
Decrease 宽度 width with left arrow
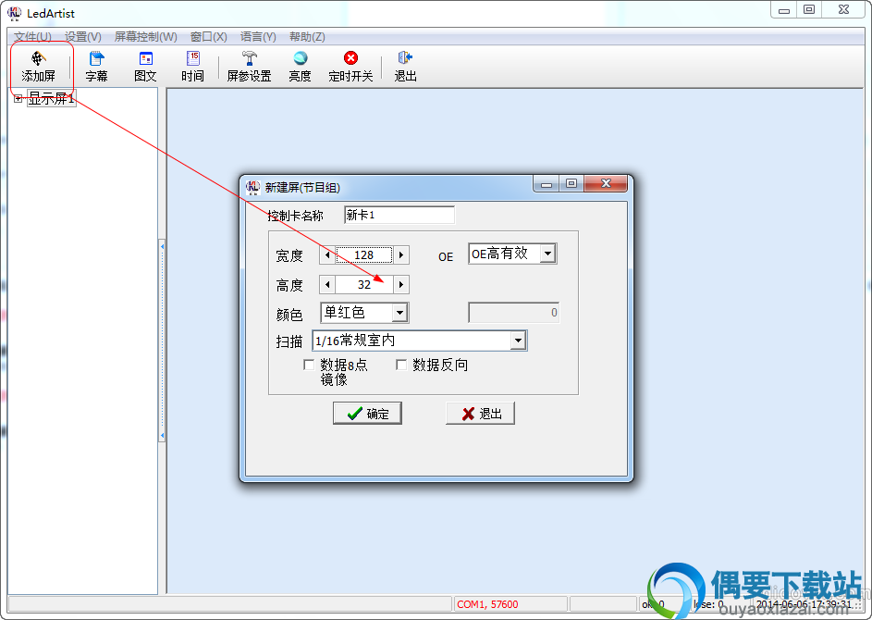click(327, 254)
